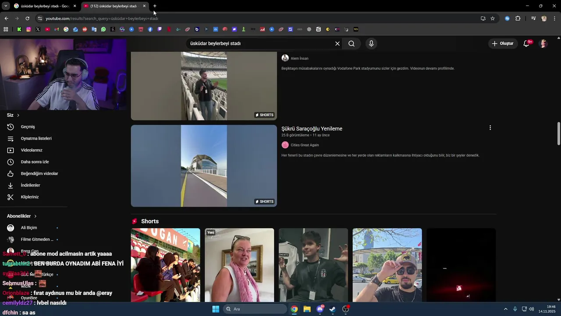Expand the Siz section chevron

pyautogui.click(x=18, y=115)
